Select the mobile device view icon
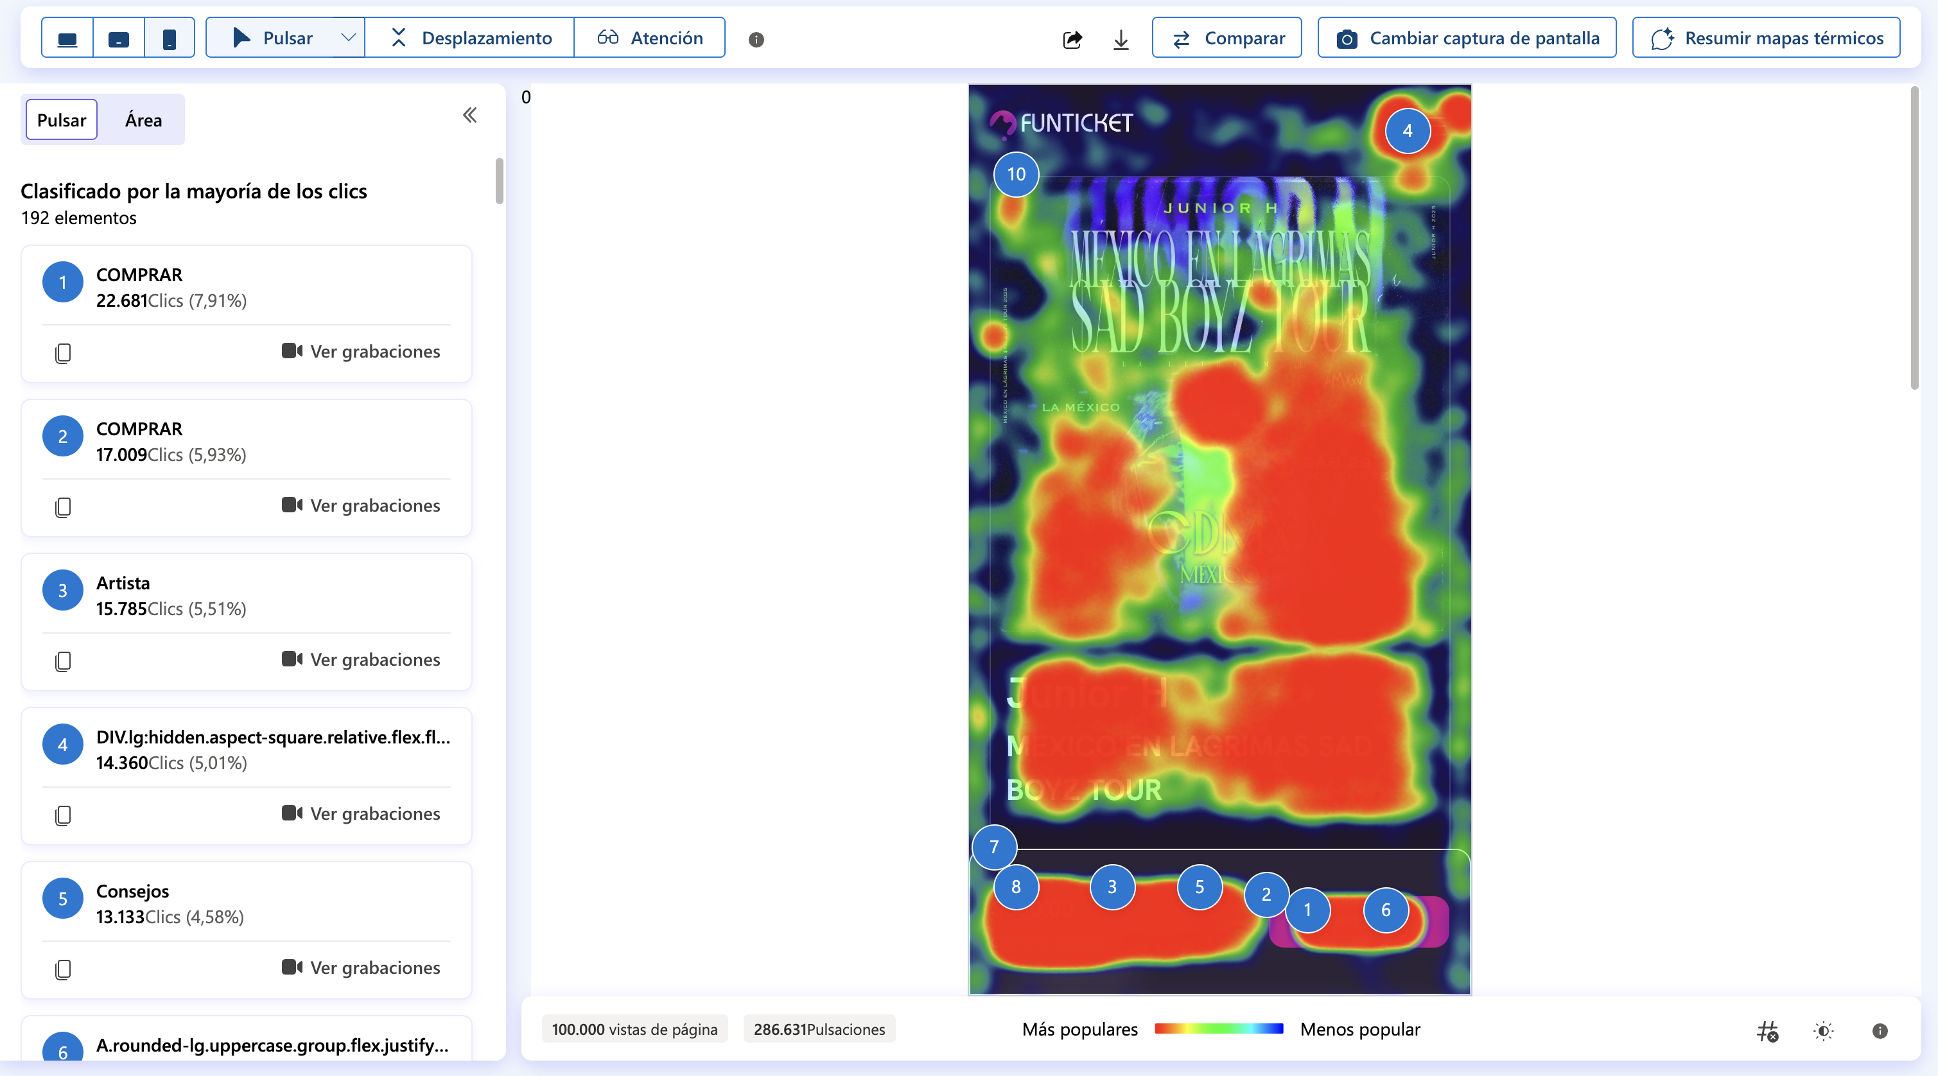This screenshot has height=1076, width=1938. tap(170, 37)
